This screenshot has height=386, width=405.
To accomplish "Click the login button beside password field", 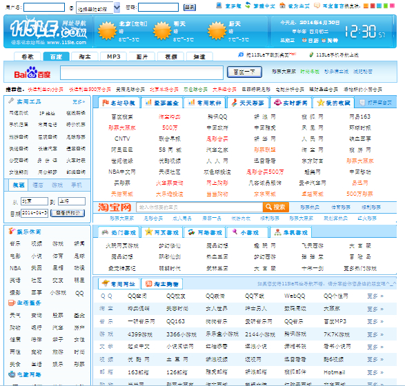I will (189, 7).
